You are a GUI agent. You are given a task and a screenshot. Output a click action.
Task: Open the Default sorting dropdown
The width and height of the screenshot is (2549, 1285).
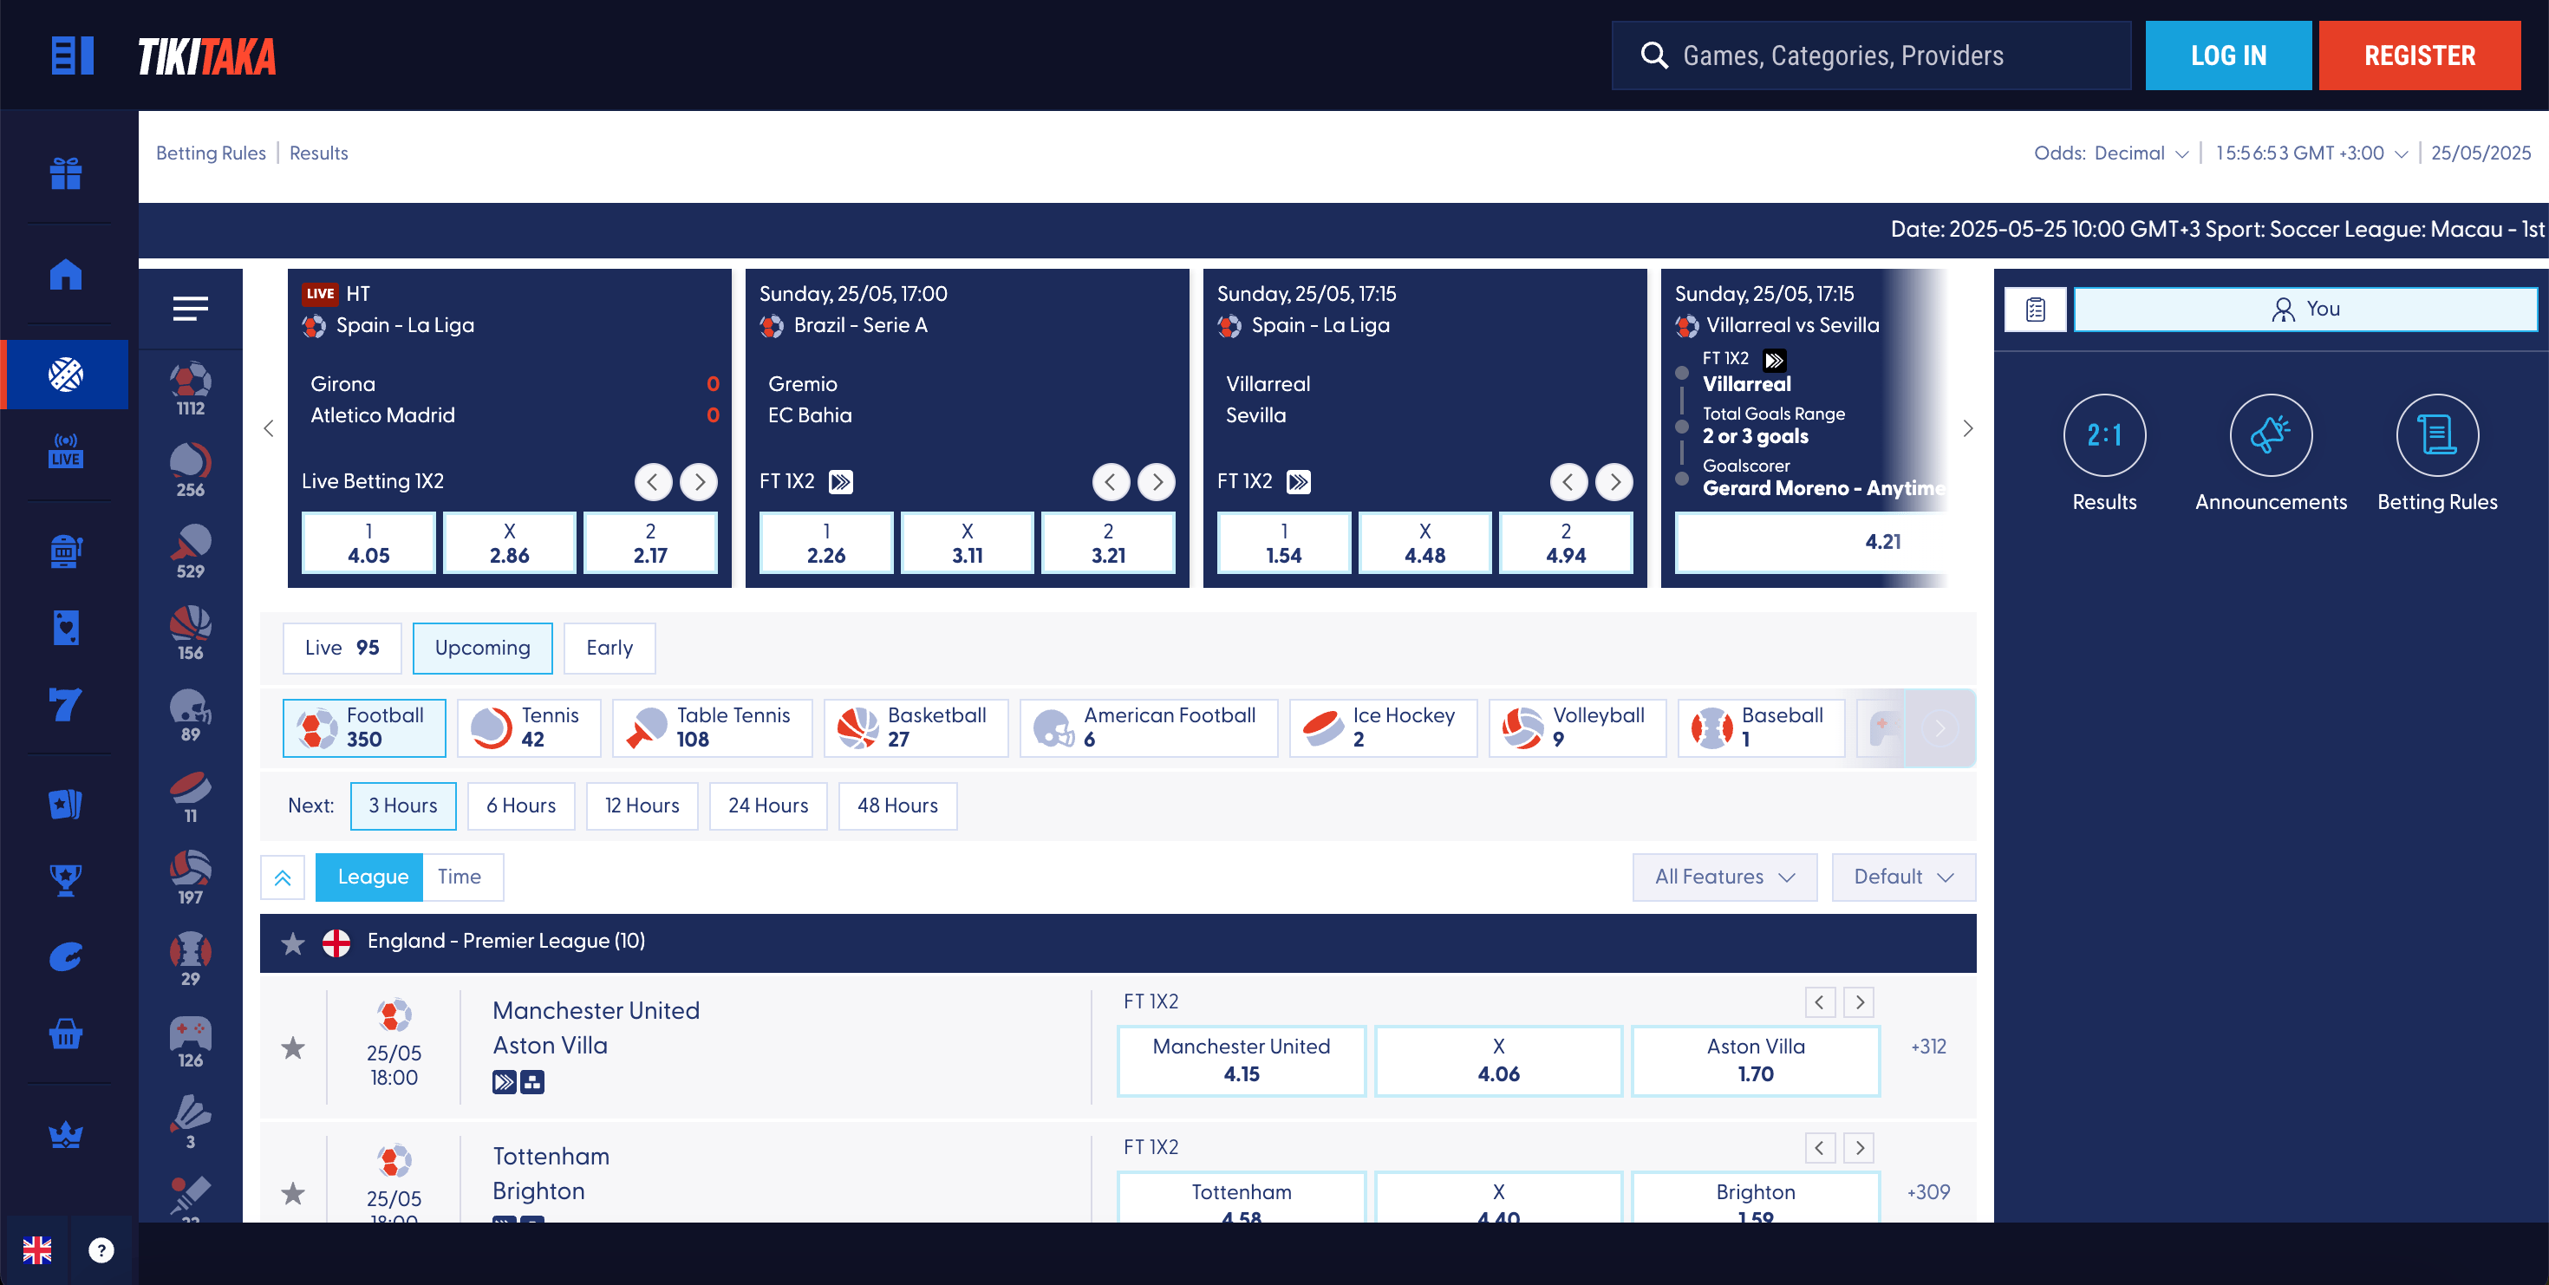pos(1902,877)
